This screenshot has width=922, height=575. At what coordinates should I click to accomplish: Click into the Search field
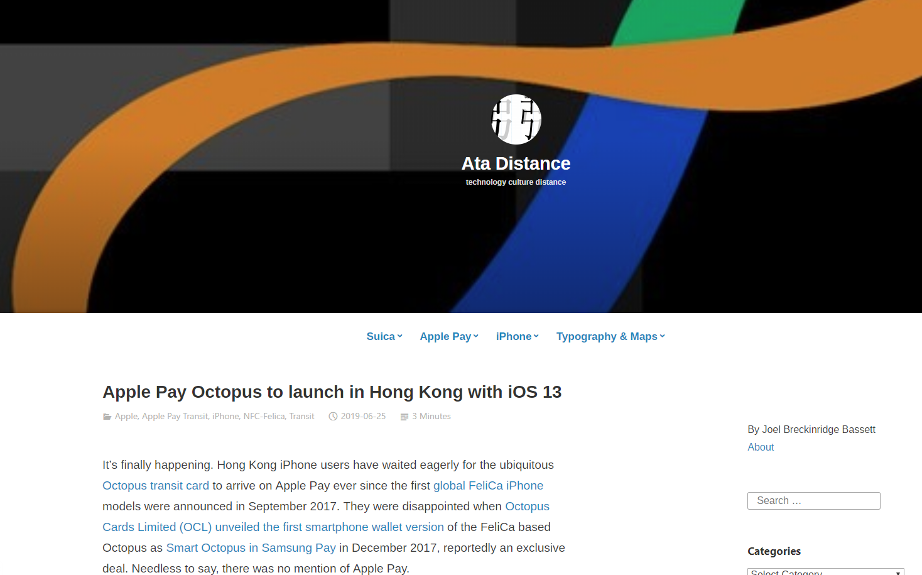tap(814, 501)
